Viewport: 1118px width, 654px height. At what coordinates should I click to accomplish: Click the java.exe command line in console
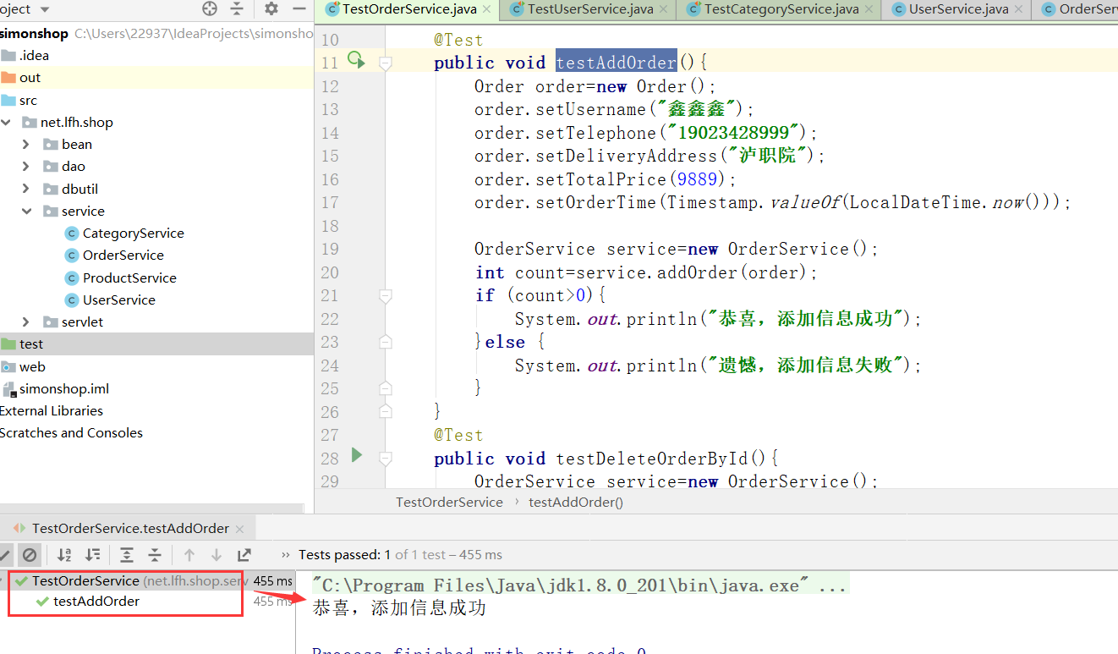[579, 585]
